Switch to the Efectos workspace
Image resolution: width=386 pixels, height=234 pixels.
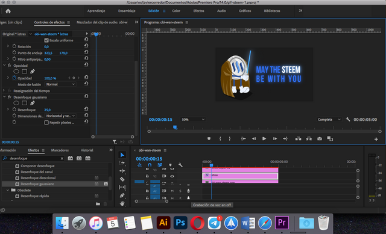point(198,11)
